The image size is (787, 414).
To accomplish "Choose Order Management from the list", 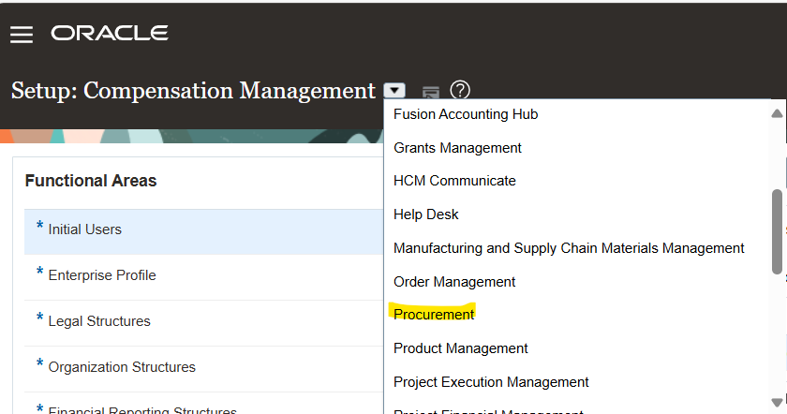I will [454, 282].
